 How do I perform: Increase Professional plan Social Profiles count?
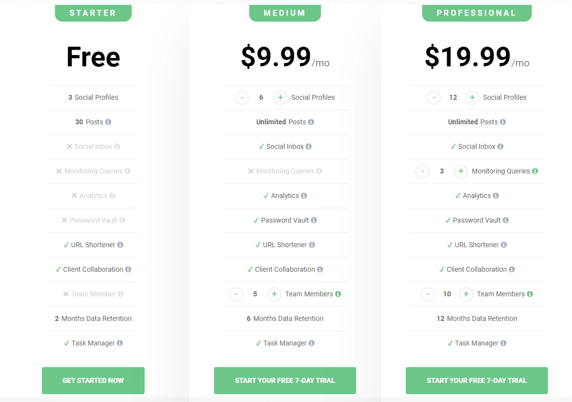tap(472, 97)
